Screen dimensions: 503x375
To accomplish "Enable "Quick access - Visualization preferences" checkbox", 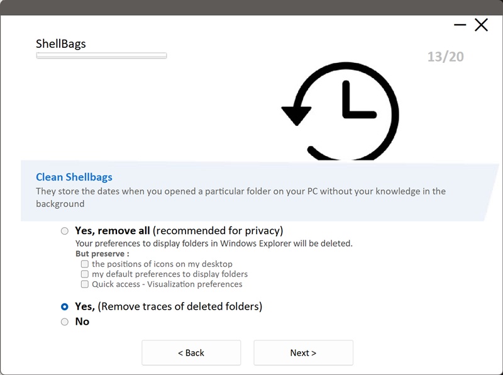I will pos(85,284).
